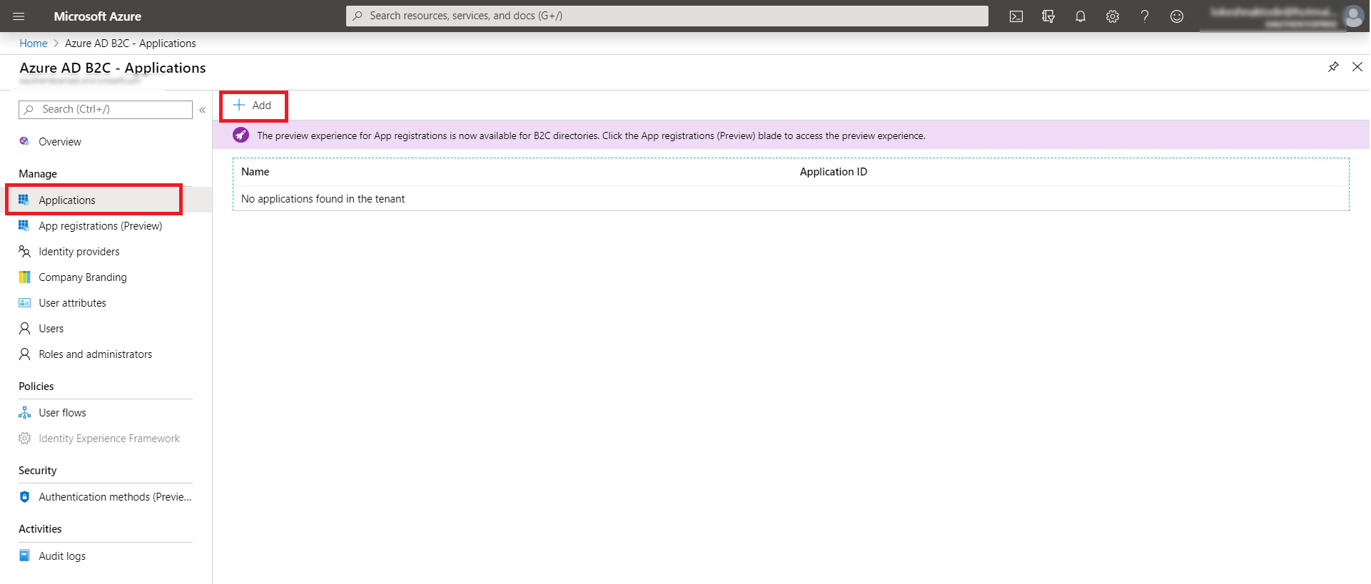Click the Manage section heading
The width and height of the screenshot is (1371, 584).
pyautogui.click(x=38, y=174)
